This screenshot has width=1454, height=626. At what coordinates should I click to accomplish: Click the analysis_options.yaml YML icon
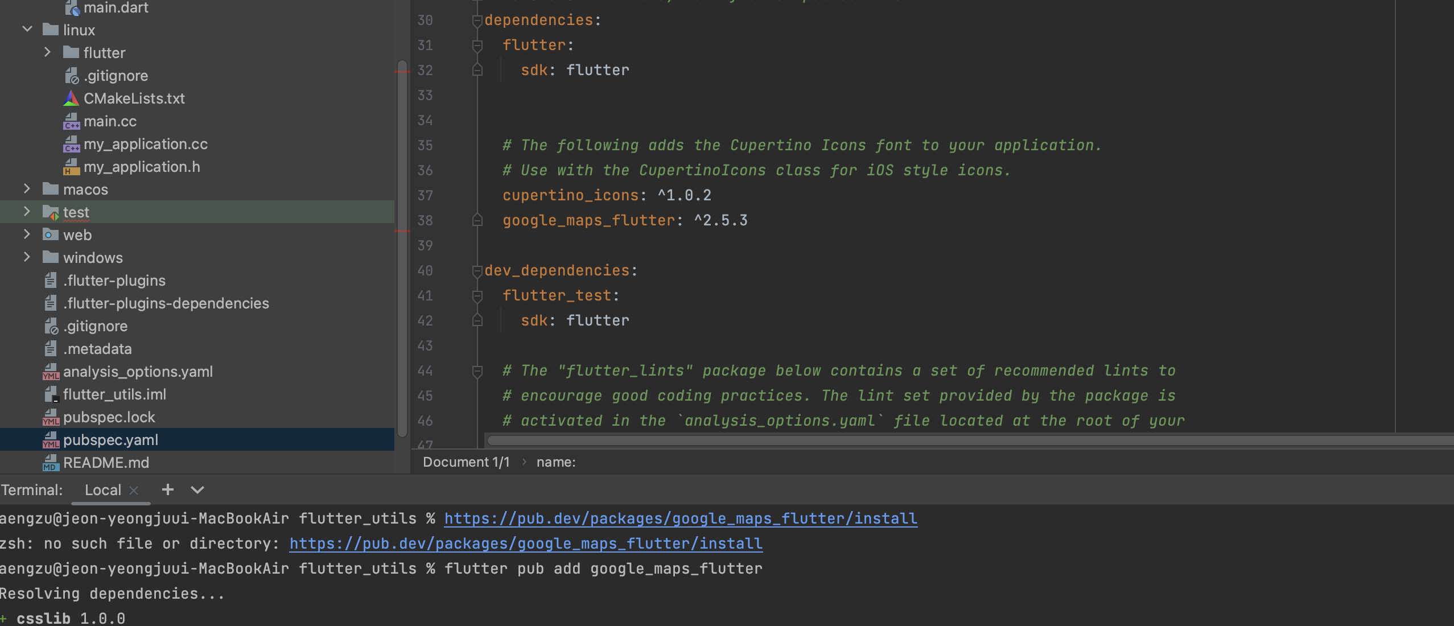tap(51, 372)
